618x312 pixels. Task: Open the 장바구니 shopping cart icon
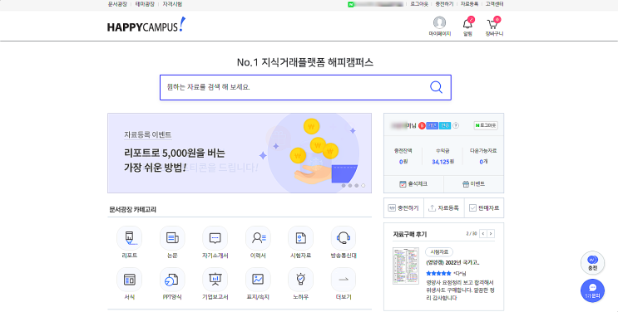[x=492, y=23]
